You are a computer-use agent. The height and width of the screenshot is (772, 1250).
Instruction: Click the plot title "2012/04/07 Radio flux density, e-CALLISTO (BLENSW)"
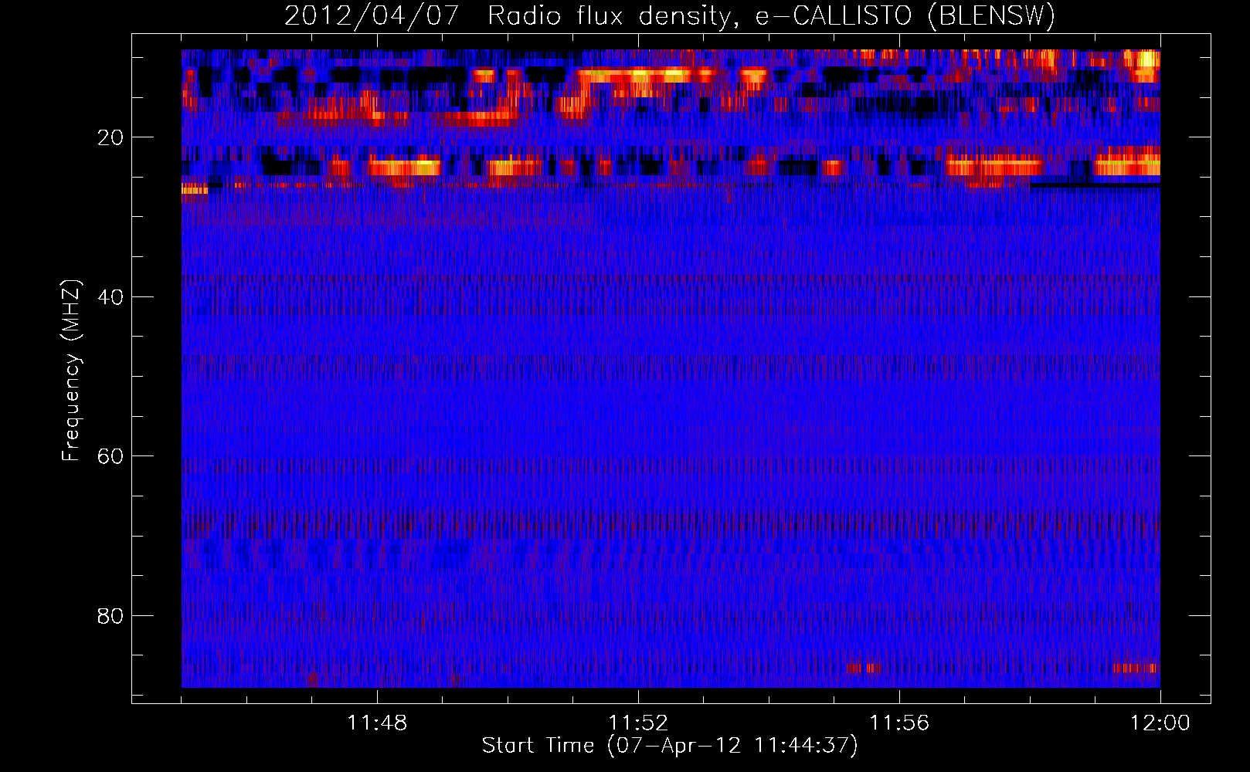670,15
